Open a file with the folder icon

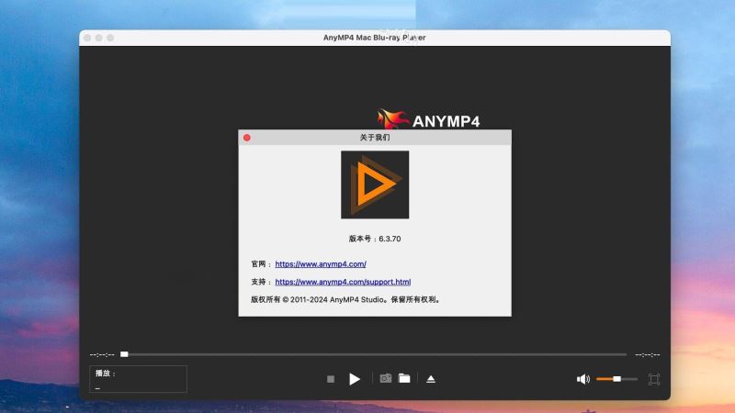[x=404, y=378]
